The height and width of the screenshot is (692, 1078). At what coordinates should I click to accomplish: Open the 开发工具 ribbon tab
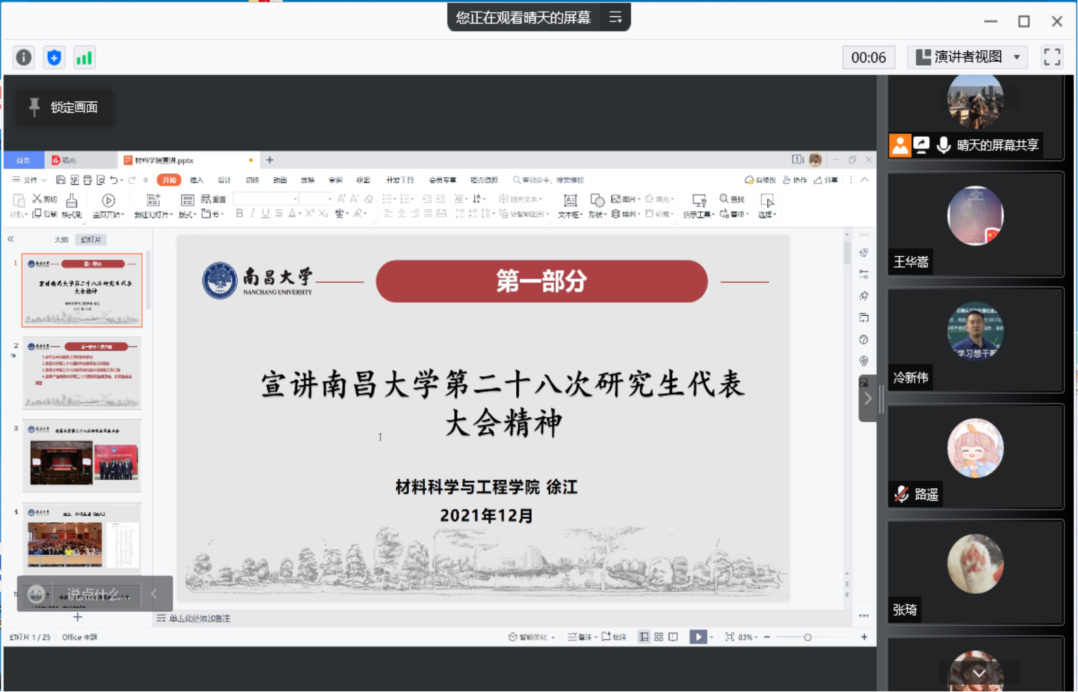(x=400, y=180)
